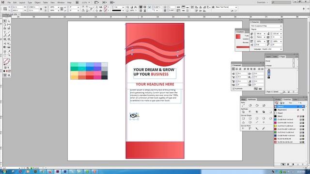Screen dimensions: 310x174
Task: Click Open Path icon in Pathfinder panel
Action: (x=250, y=105)
